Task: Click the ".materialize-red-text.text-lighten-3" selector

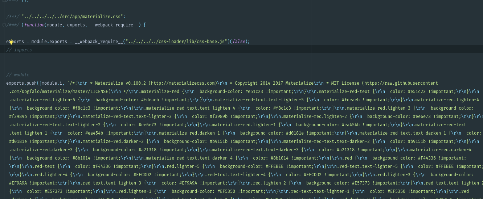Action: pyautogui.click(x=127, y=117)
